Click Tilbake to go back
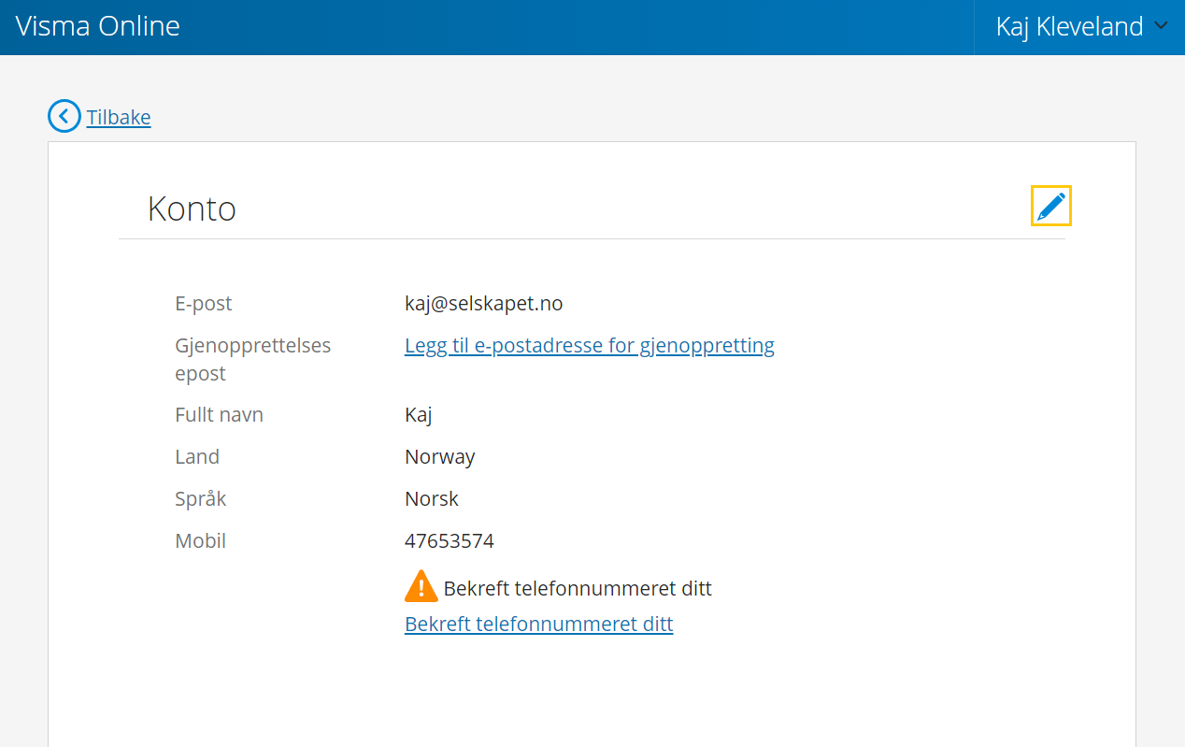1185x747 pixels. point(119,117)
